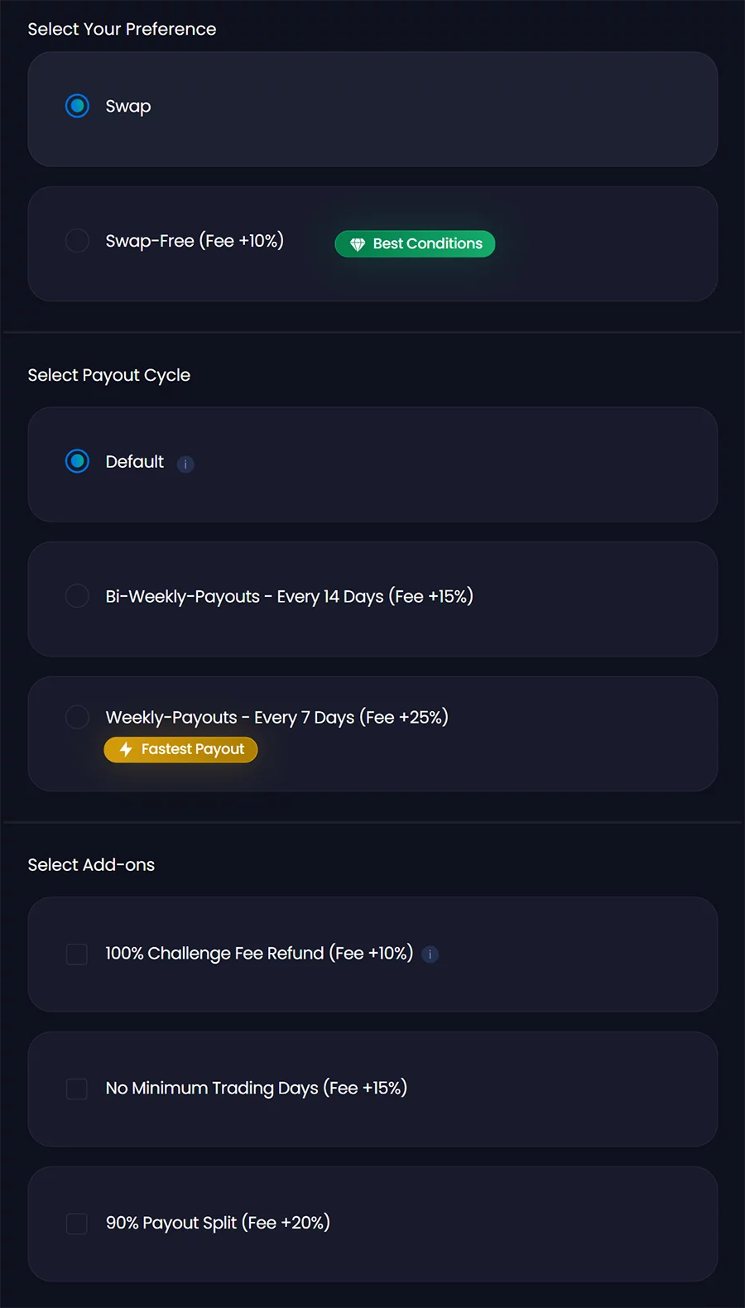Select the Weekly-Payouts Every 7 Days radio
This screenshot has height=1308, width=745.
click(x=77, y=717)
